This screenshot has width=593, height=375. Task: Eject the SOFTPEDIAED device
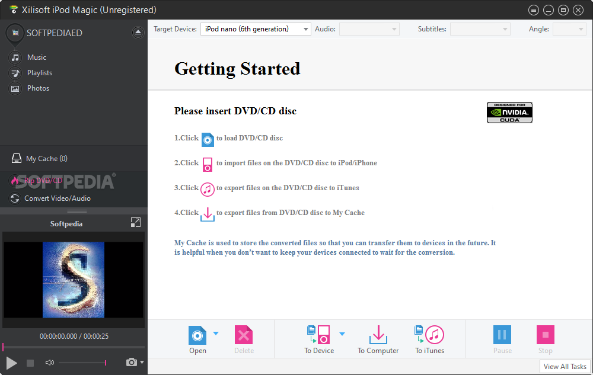138,33
